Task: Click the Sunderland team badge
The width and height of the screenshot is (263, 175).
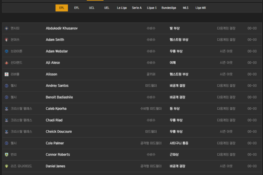Action: [x=7, y=63]
